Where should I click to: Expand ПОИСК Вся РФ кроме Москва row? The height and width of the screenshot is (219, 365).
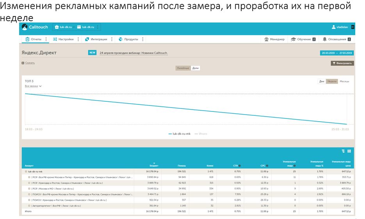tap(29, 194)
